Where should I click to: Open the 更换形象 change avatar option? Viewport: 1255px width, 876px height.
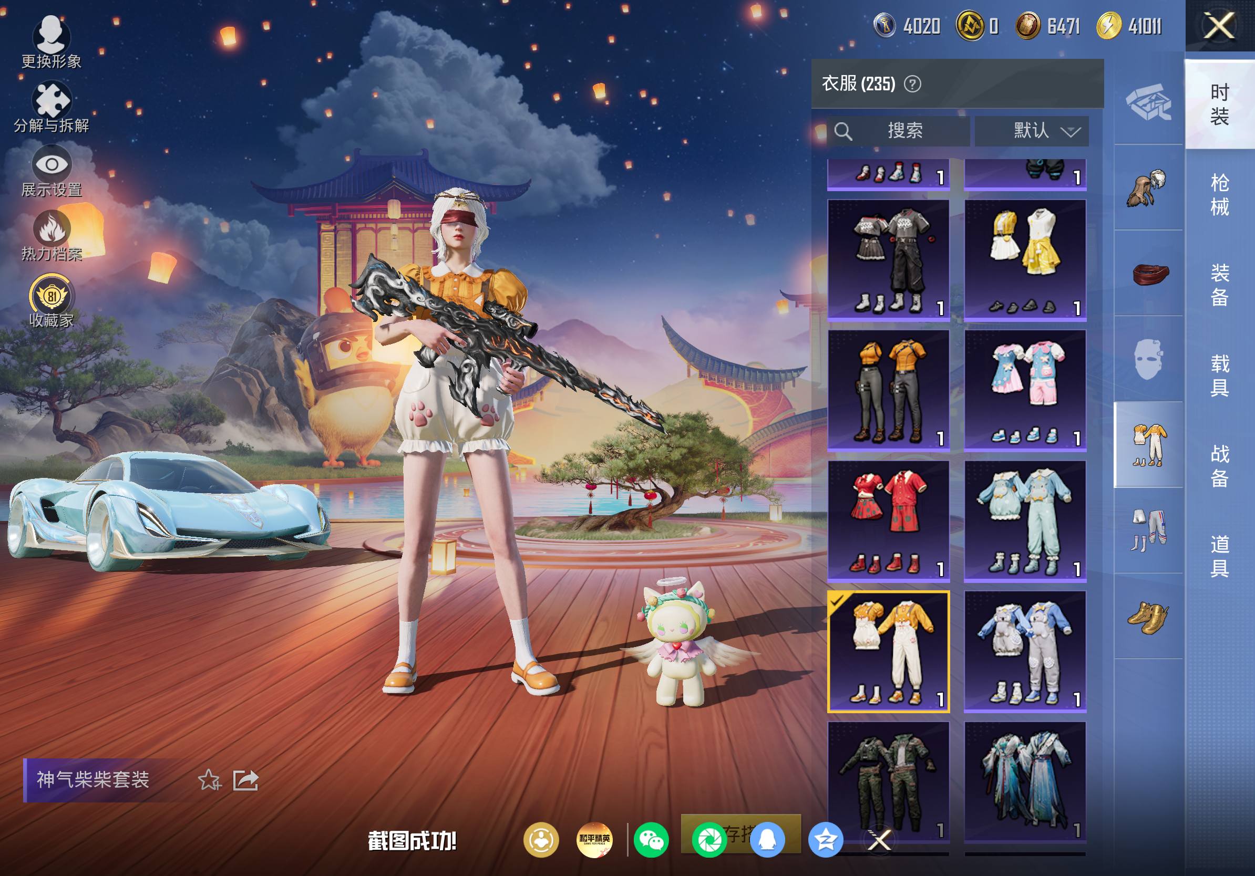coord(52,42)
